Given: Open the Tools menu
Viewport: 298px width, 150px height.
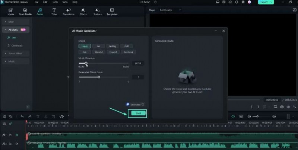Looking at the screenshot, I should [55, 2].
